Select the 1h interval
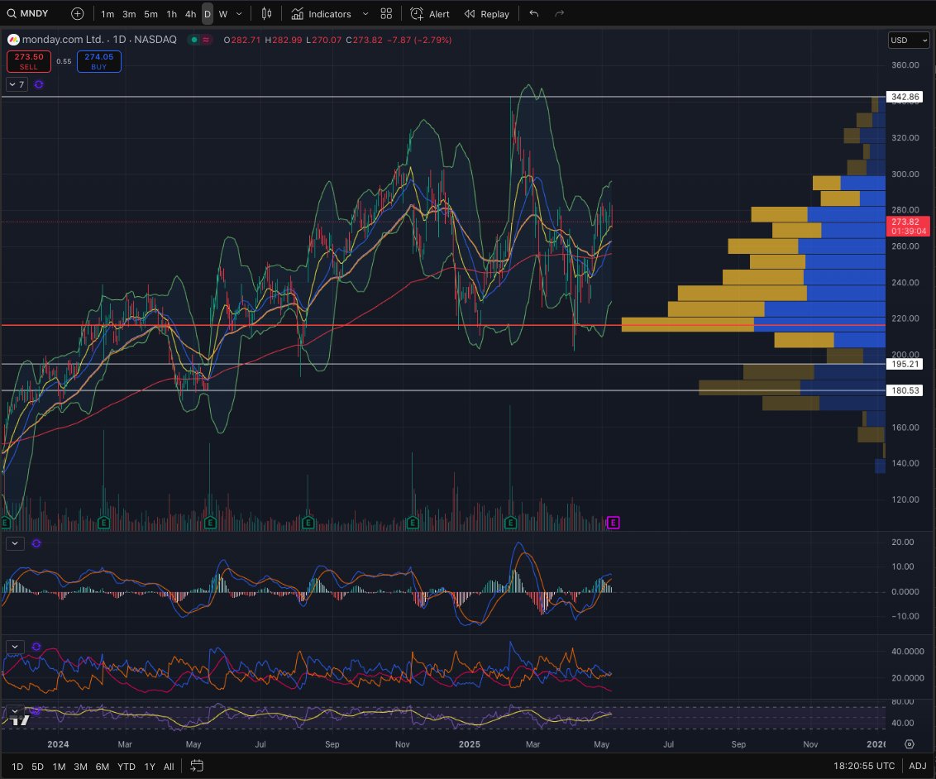Screen dimensions: 936x779 coord(171,14)
